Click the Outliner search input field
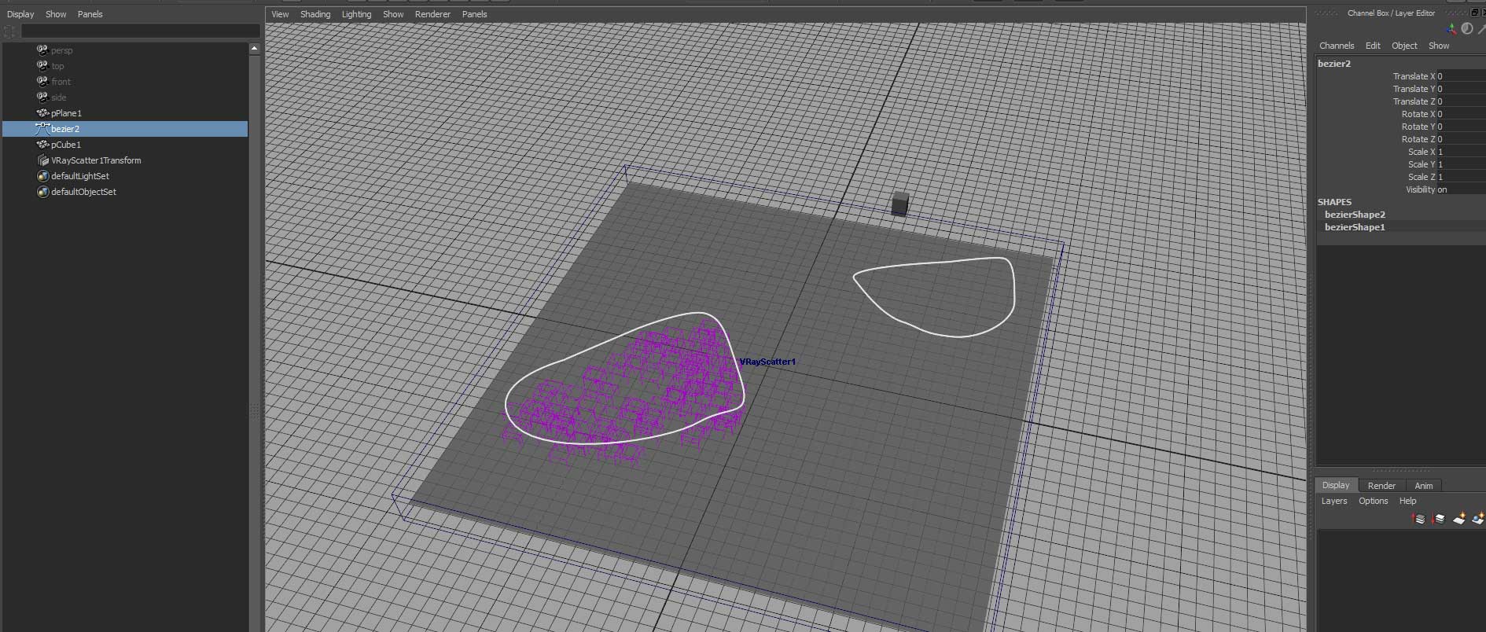1486x632 pixels. [140, 31]
